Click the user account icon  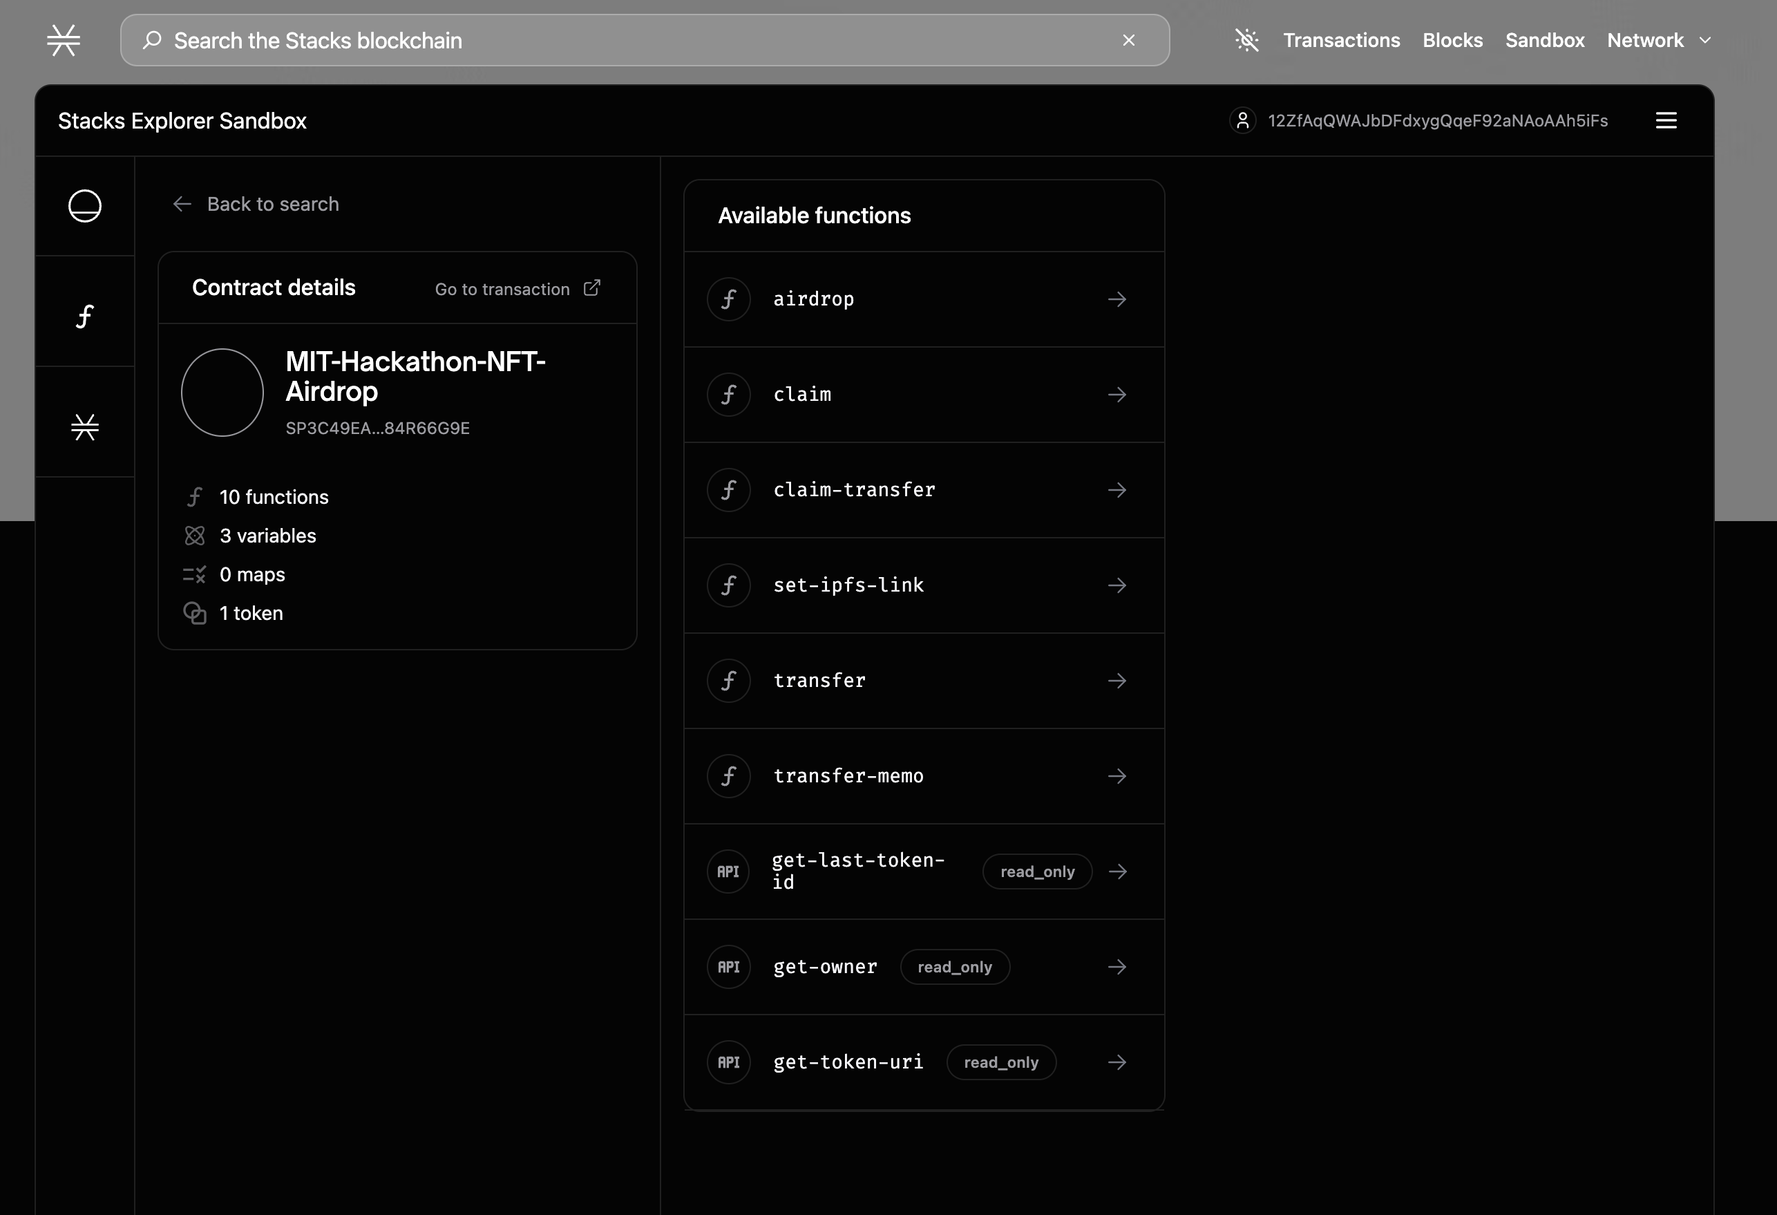pos(1242,121)
